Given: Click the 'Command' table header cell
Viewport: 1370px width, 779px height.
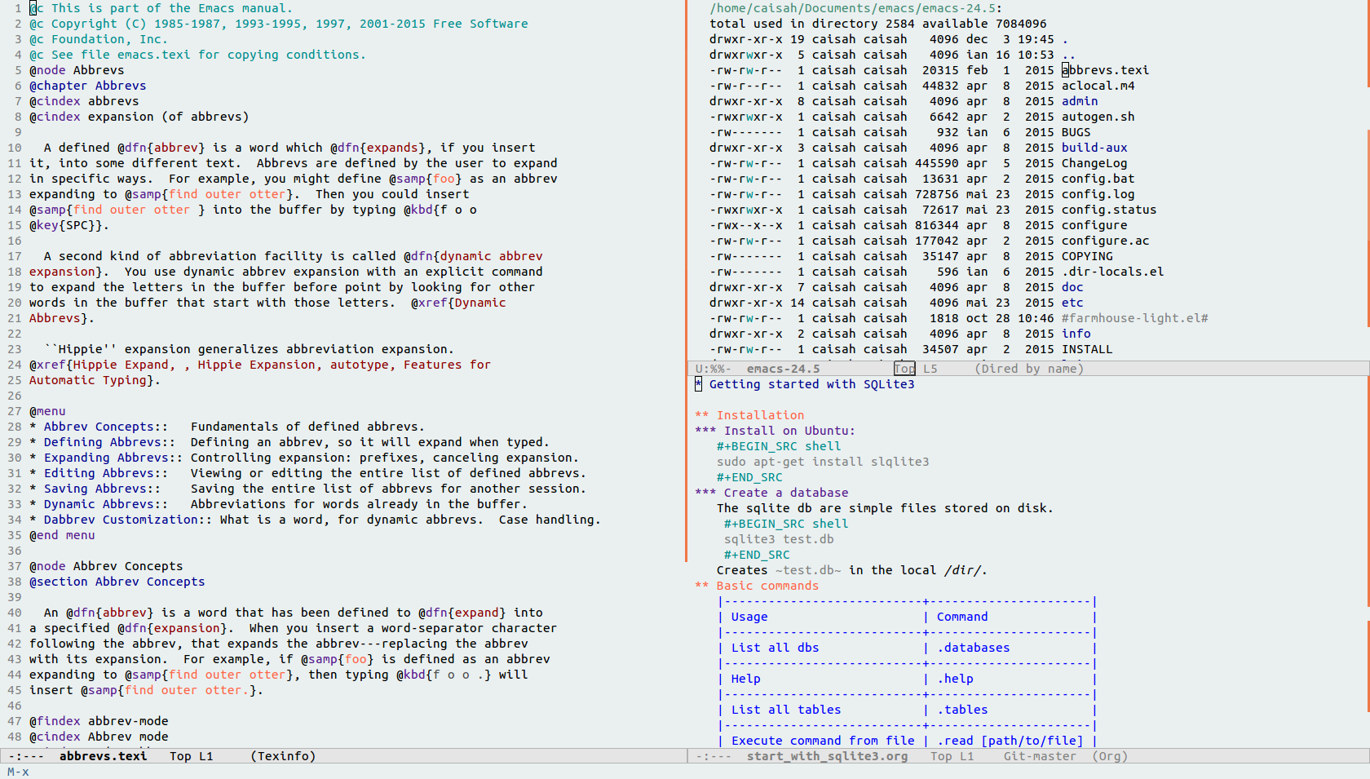Looking at the screenshot, I should coord(962,617).
